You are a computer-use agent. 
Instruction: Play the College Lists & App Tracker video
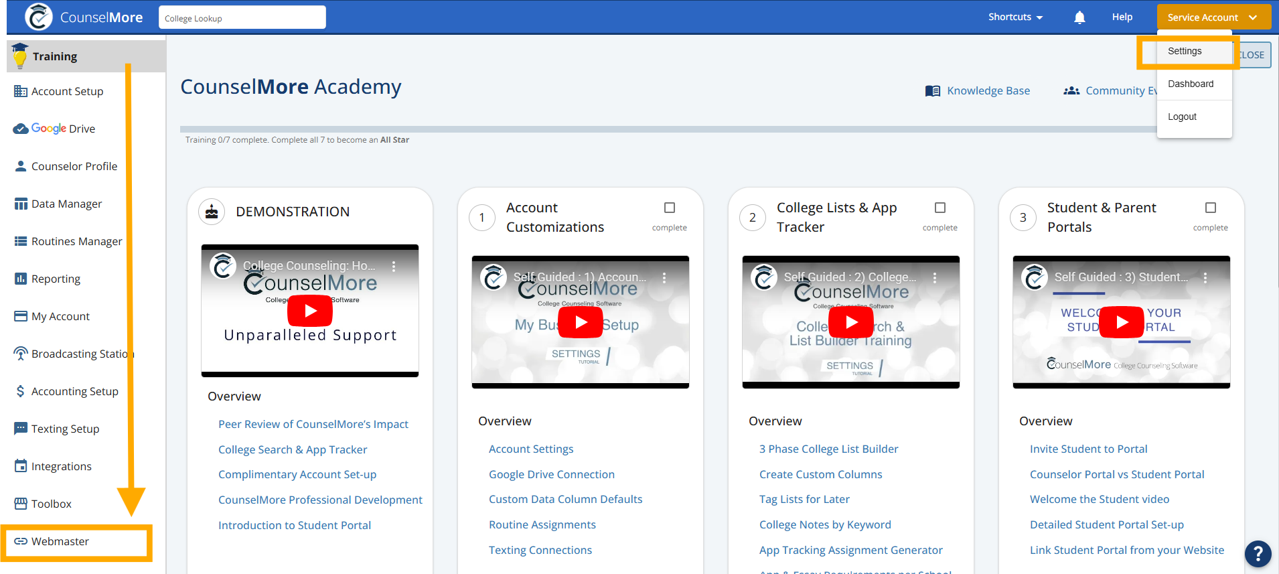pos(851,322)
